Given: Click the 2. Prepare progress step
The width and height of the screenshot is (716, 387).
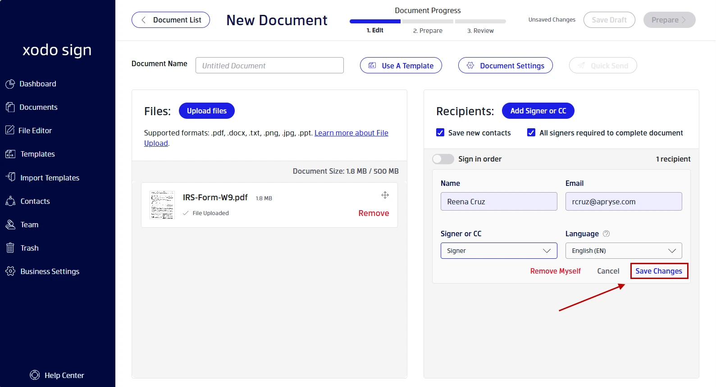Looking at the screenshot, I should [x=428, y=31].
